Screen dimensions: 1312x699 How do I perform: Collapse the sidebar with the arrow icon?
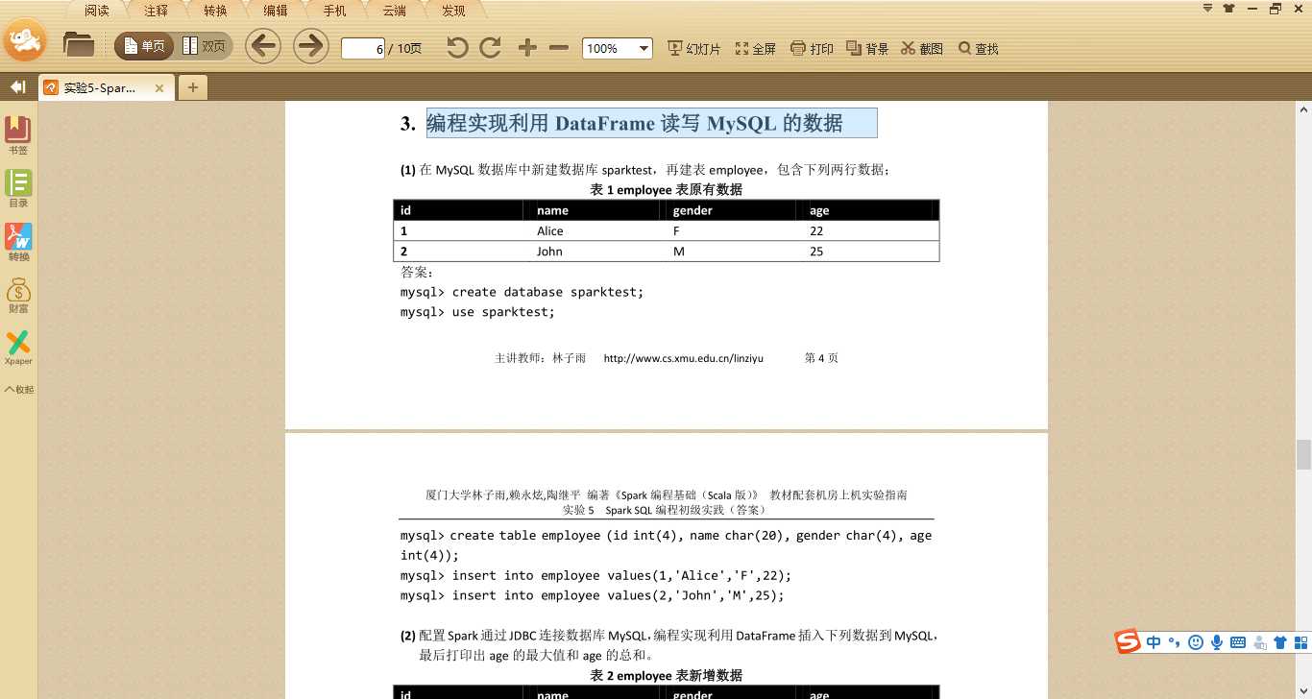[18, 87]
